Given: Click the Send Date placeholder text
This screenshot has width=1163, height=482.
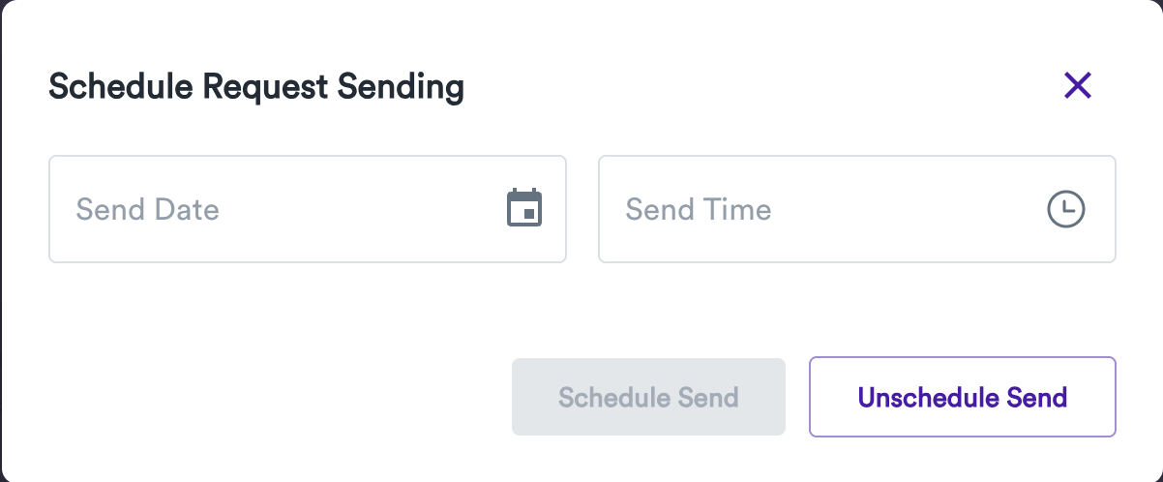Looking at the screenshot, I should [x=148, y=209].
